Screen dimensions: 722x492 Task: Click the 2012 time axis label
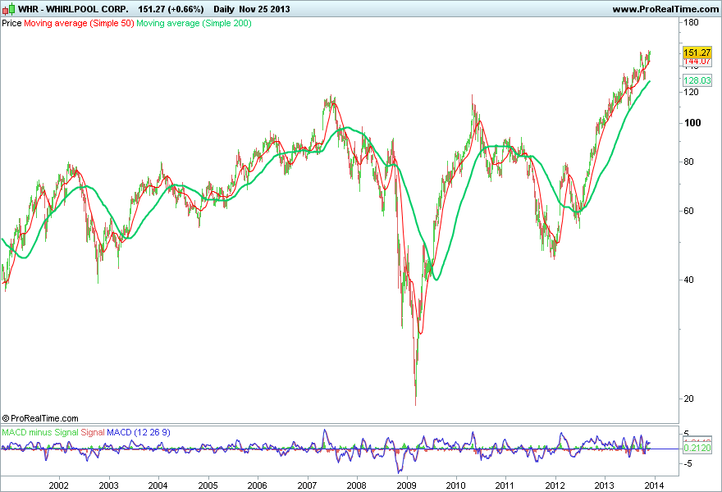(x=555, y=485)
